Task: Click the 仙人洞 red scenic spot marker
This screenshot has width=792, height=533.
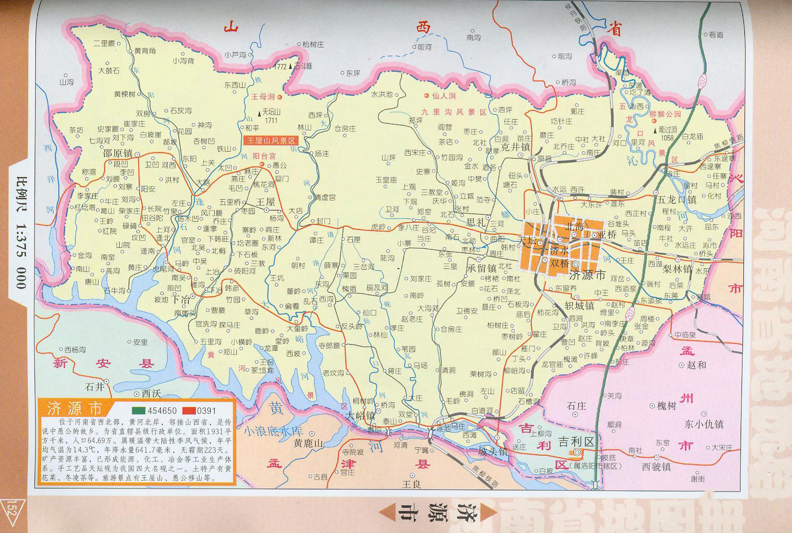Action: click(x=426, y=96)
